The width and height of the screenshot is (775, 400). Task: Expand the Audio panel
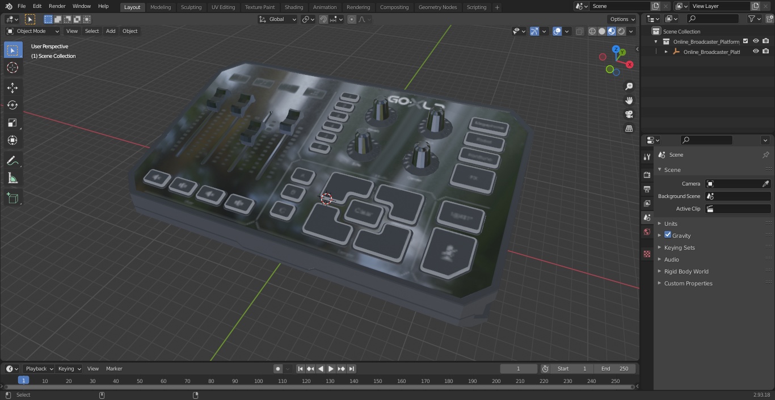coord(672,259)
